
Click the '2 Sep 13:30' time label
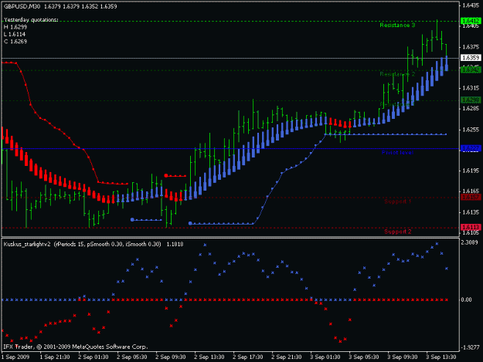(x=209, y=357)
